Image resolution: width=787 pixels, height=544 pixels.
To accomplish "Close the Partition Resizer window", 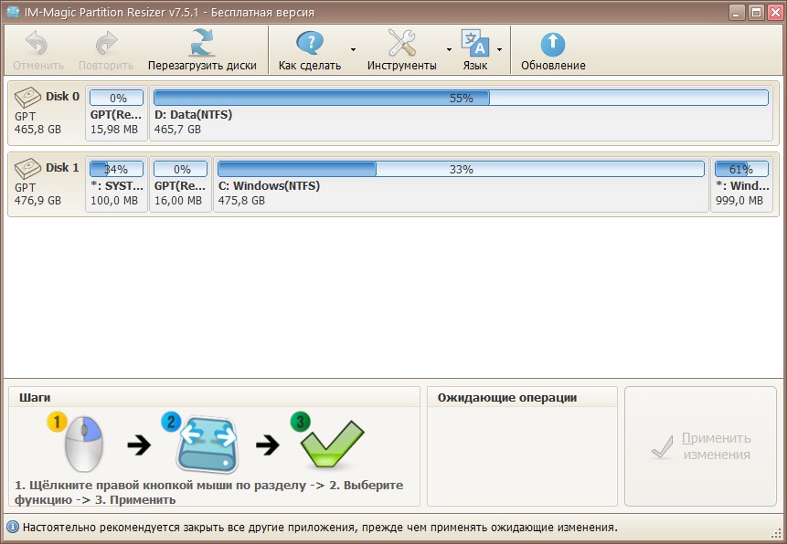I will 775,12.
